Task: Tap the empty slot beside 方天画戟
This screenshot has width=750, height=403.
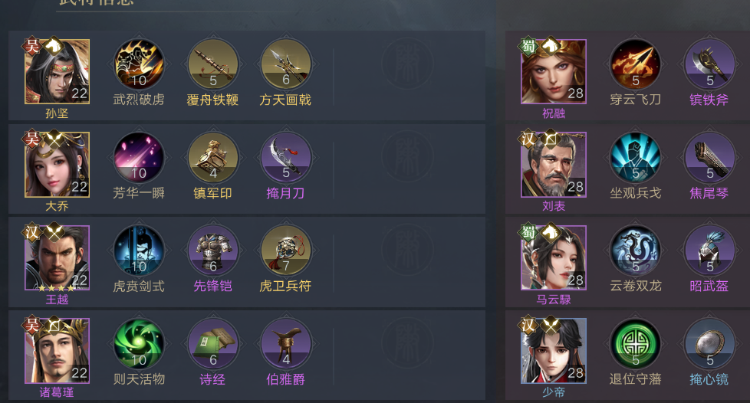Action: tap(407, 64)
